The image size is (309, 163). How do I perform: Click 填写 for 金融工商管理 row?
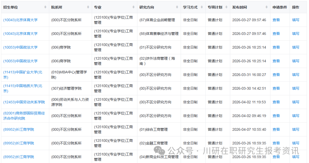point(296,143)
